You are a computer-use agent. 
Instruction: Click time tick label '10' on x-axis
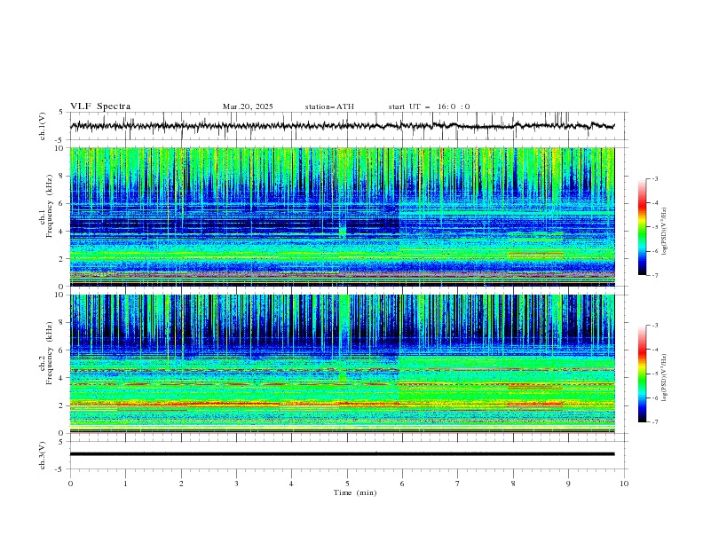(624, 484)
